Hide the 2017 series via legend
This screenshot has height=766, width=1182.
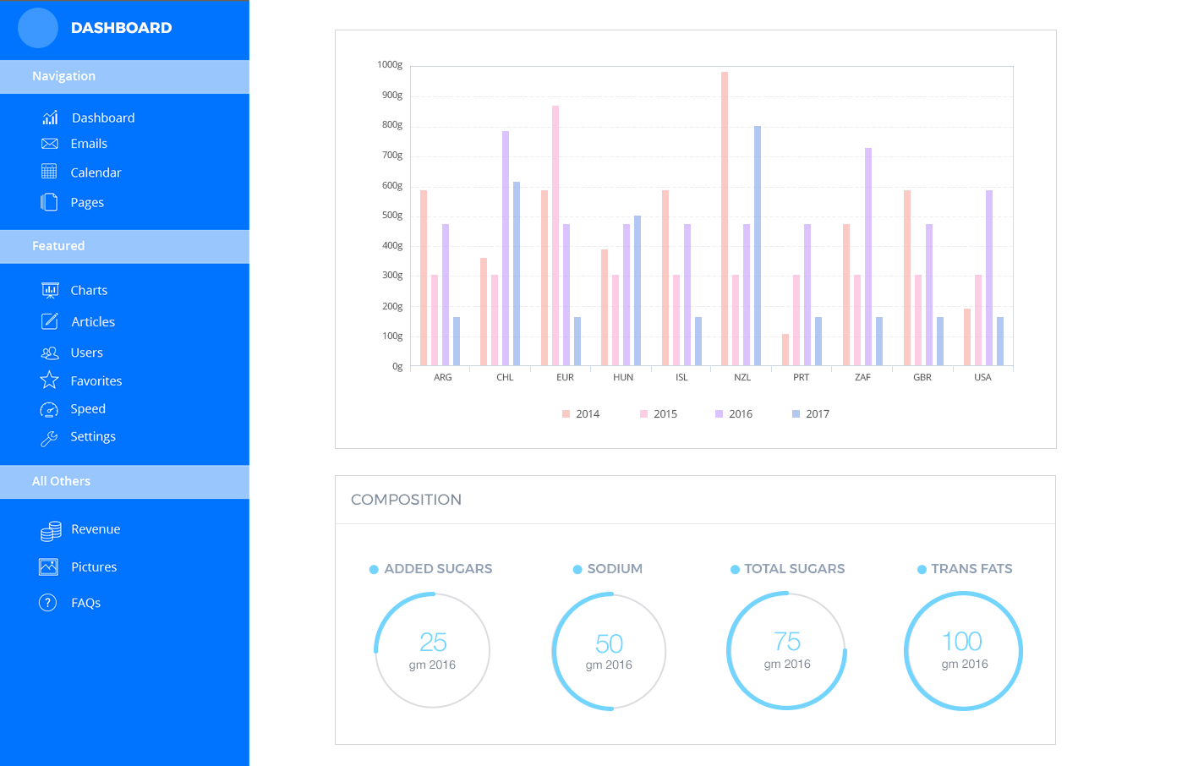pyautogui.click(x=810, y=414)
